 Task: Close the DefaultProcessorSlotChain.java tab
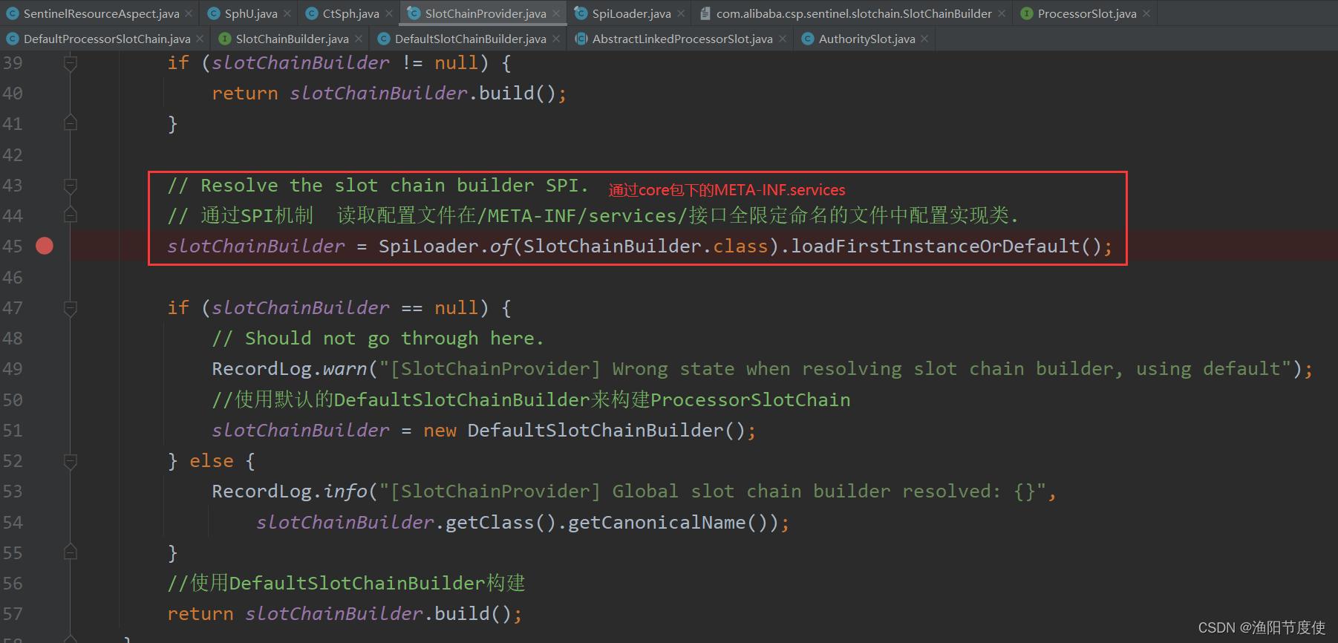200,39
